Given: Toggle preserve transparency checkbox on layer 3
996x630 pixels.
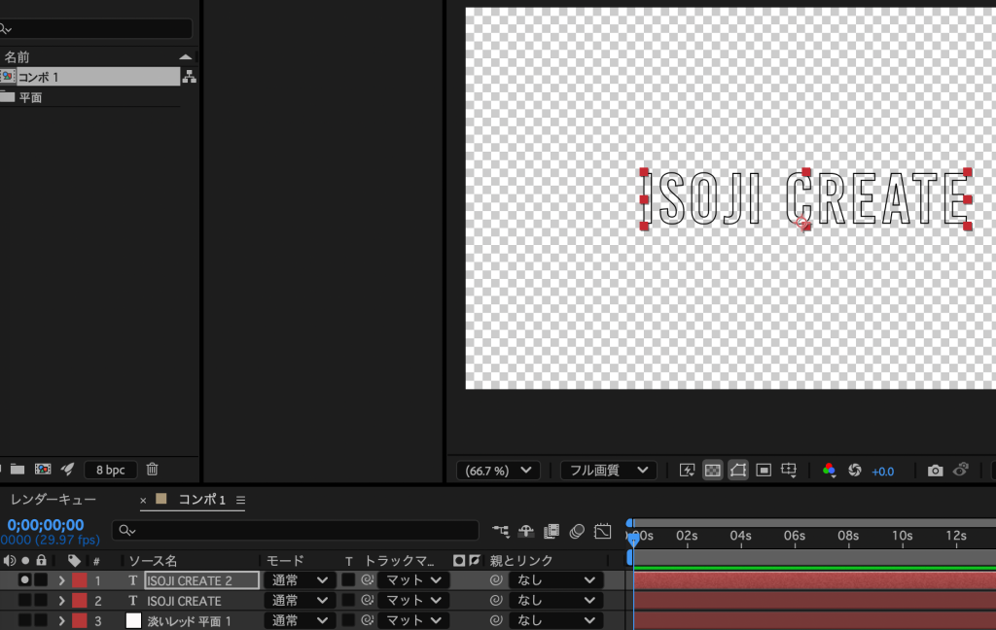Looking at the screenshot, I should (348, 620).
